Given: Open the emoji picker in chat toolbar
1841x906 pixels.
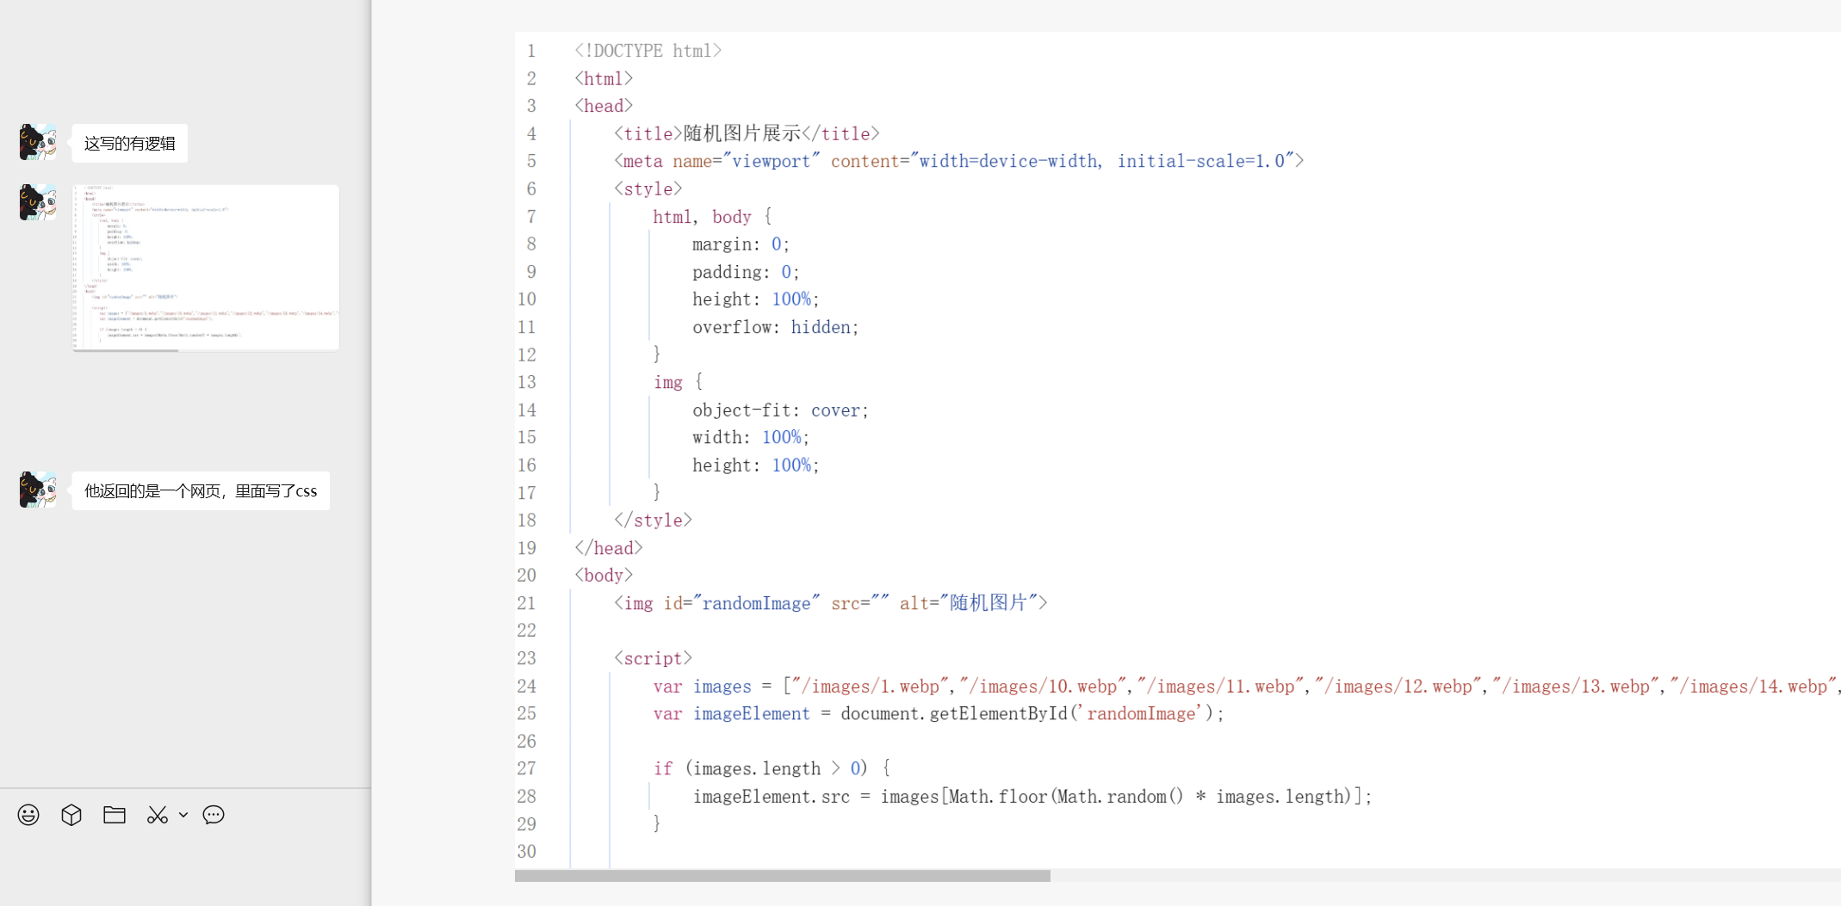Looking at the screenshot, I should tap(28, 815).
